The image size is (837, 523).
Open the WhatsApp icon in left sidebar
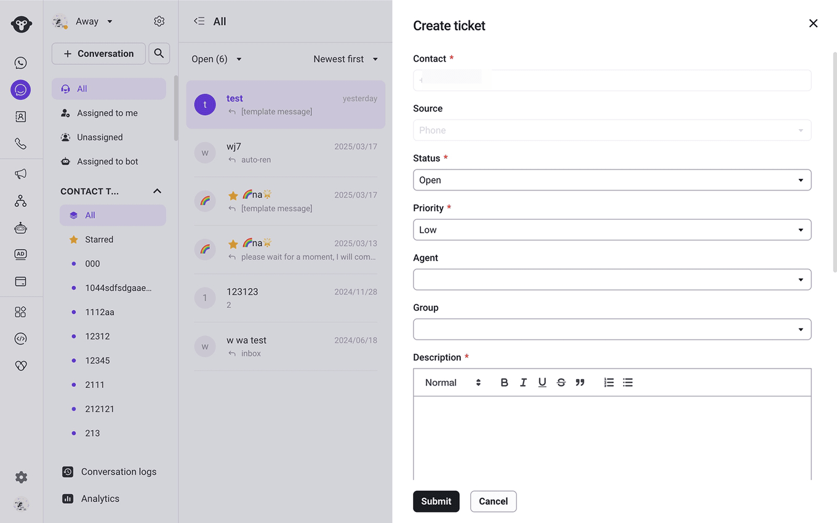click(21, 63)
